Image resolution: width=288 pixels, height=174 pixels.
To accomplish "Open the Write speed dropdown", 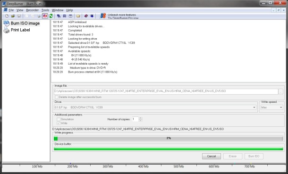I will [281, 108].
